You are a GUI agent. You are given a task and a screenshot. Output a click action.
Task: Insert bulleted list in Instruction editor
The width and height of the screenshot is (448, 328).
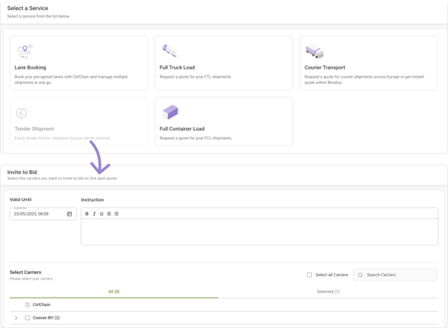click(117, 214)
